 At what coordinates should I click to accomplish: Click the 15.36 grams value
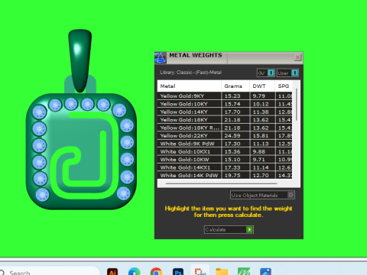(x=232, y=151)
